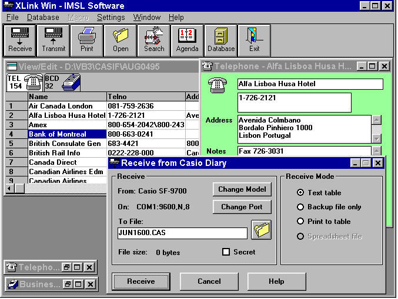Click the Receive button in dialog
Screen dimensions: 398x299
pyautogui.click(x=141, y=281)
